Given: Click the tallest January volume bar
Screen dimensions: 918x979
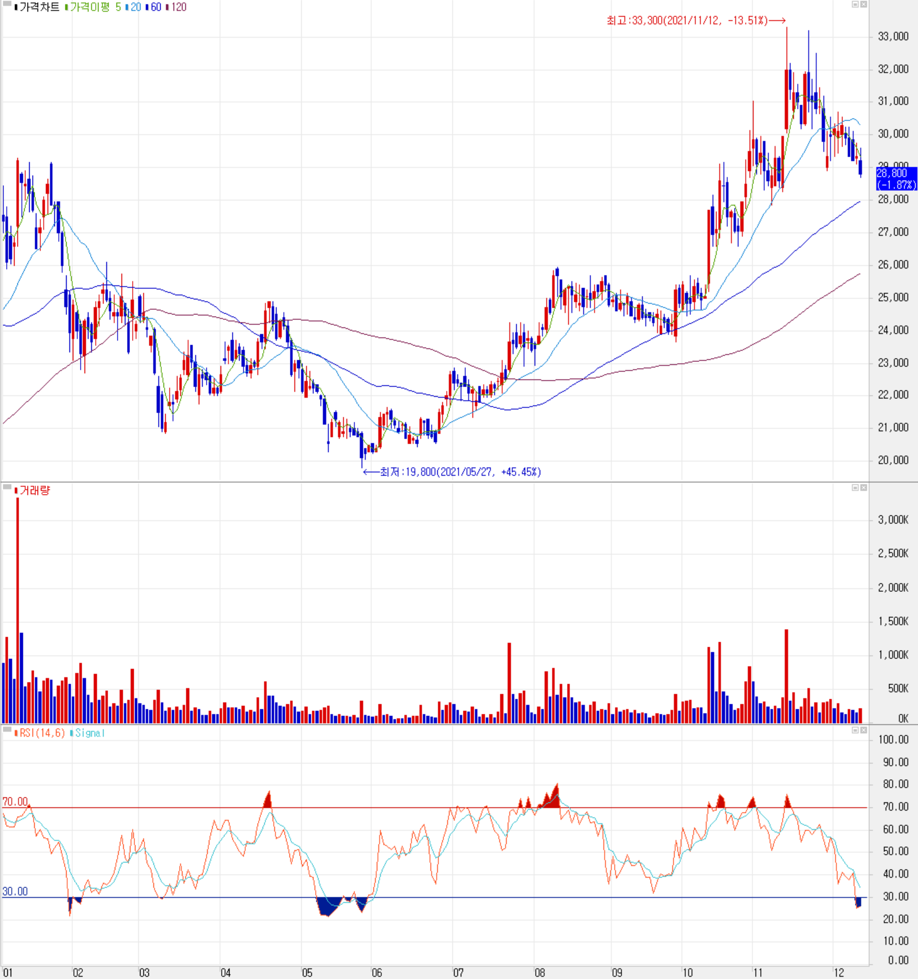Looking at the screenshot, I should point(17,610).
